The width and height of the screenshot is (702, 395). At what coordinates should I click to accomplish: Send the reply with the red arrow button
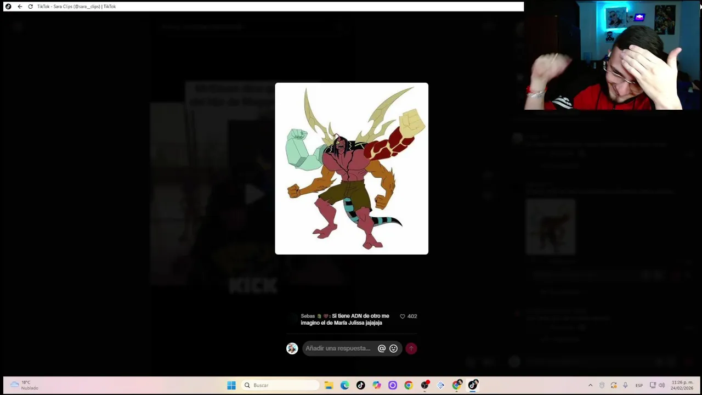click(411, 348)
